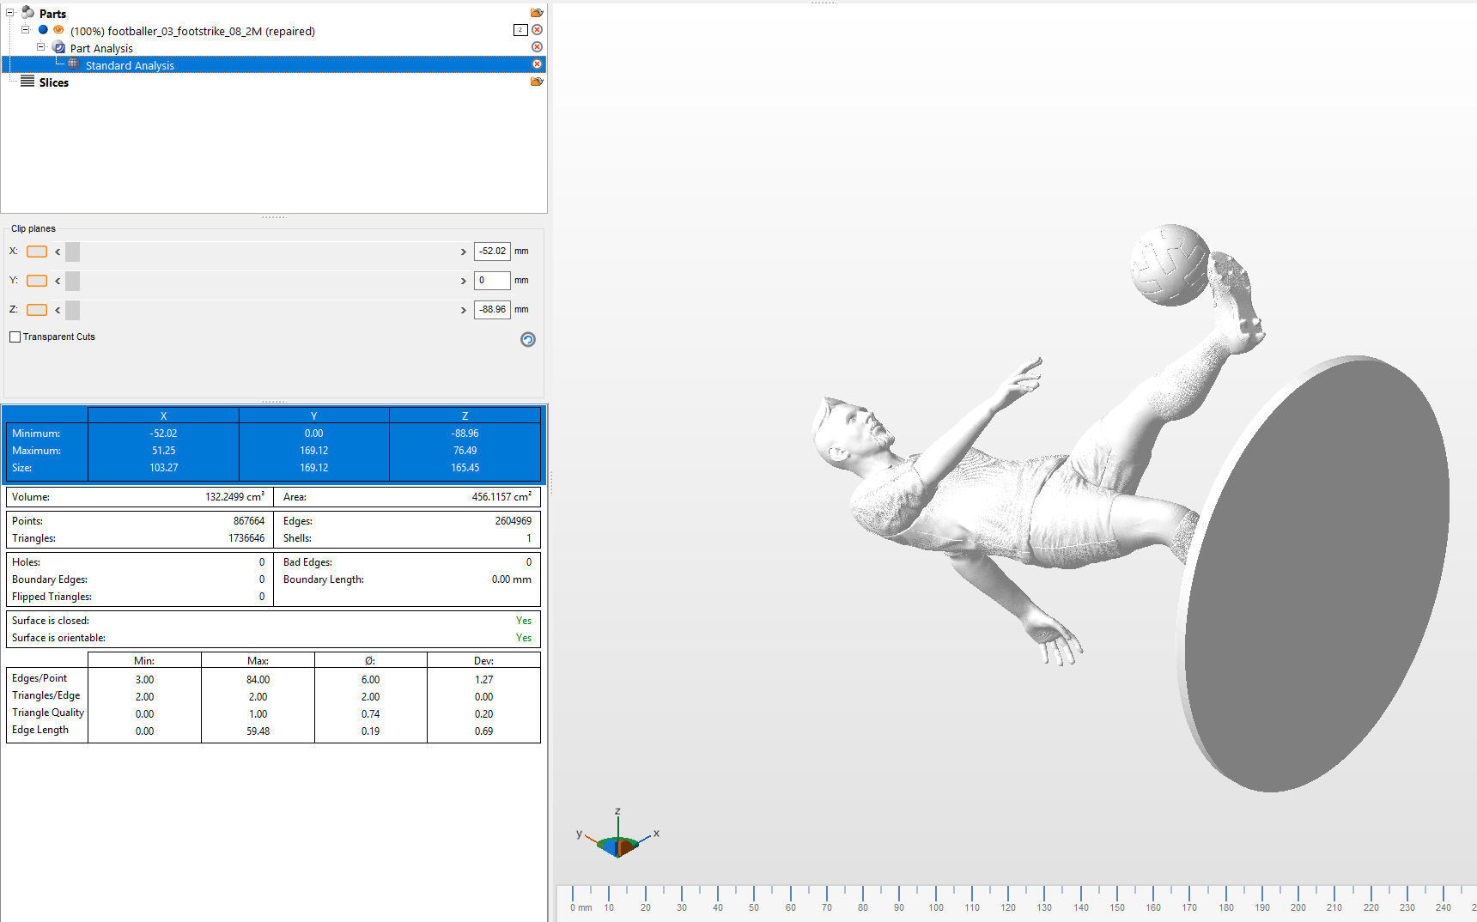
Task: Collapse the Part Analysis tree node
Action: [41, 46]
